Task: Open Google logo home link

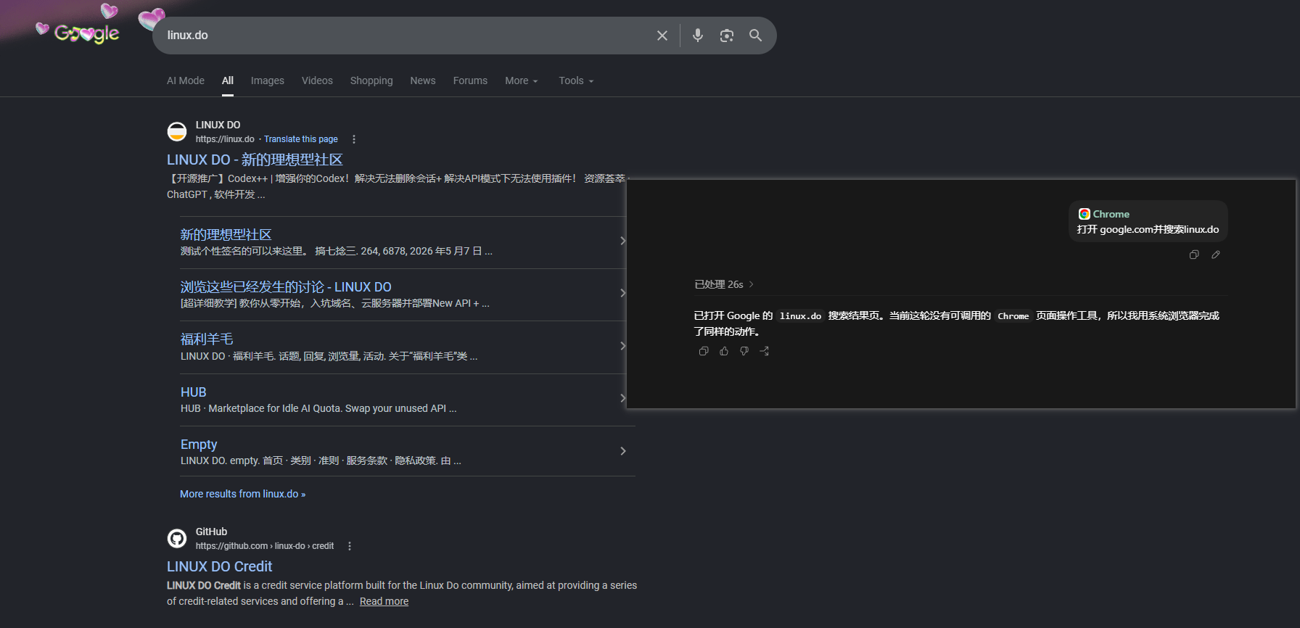Action: (x=86, y=33)
